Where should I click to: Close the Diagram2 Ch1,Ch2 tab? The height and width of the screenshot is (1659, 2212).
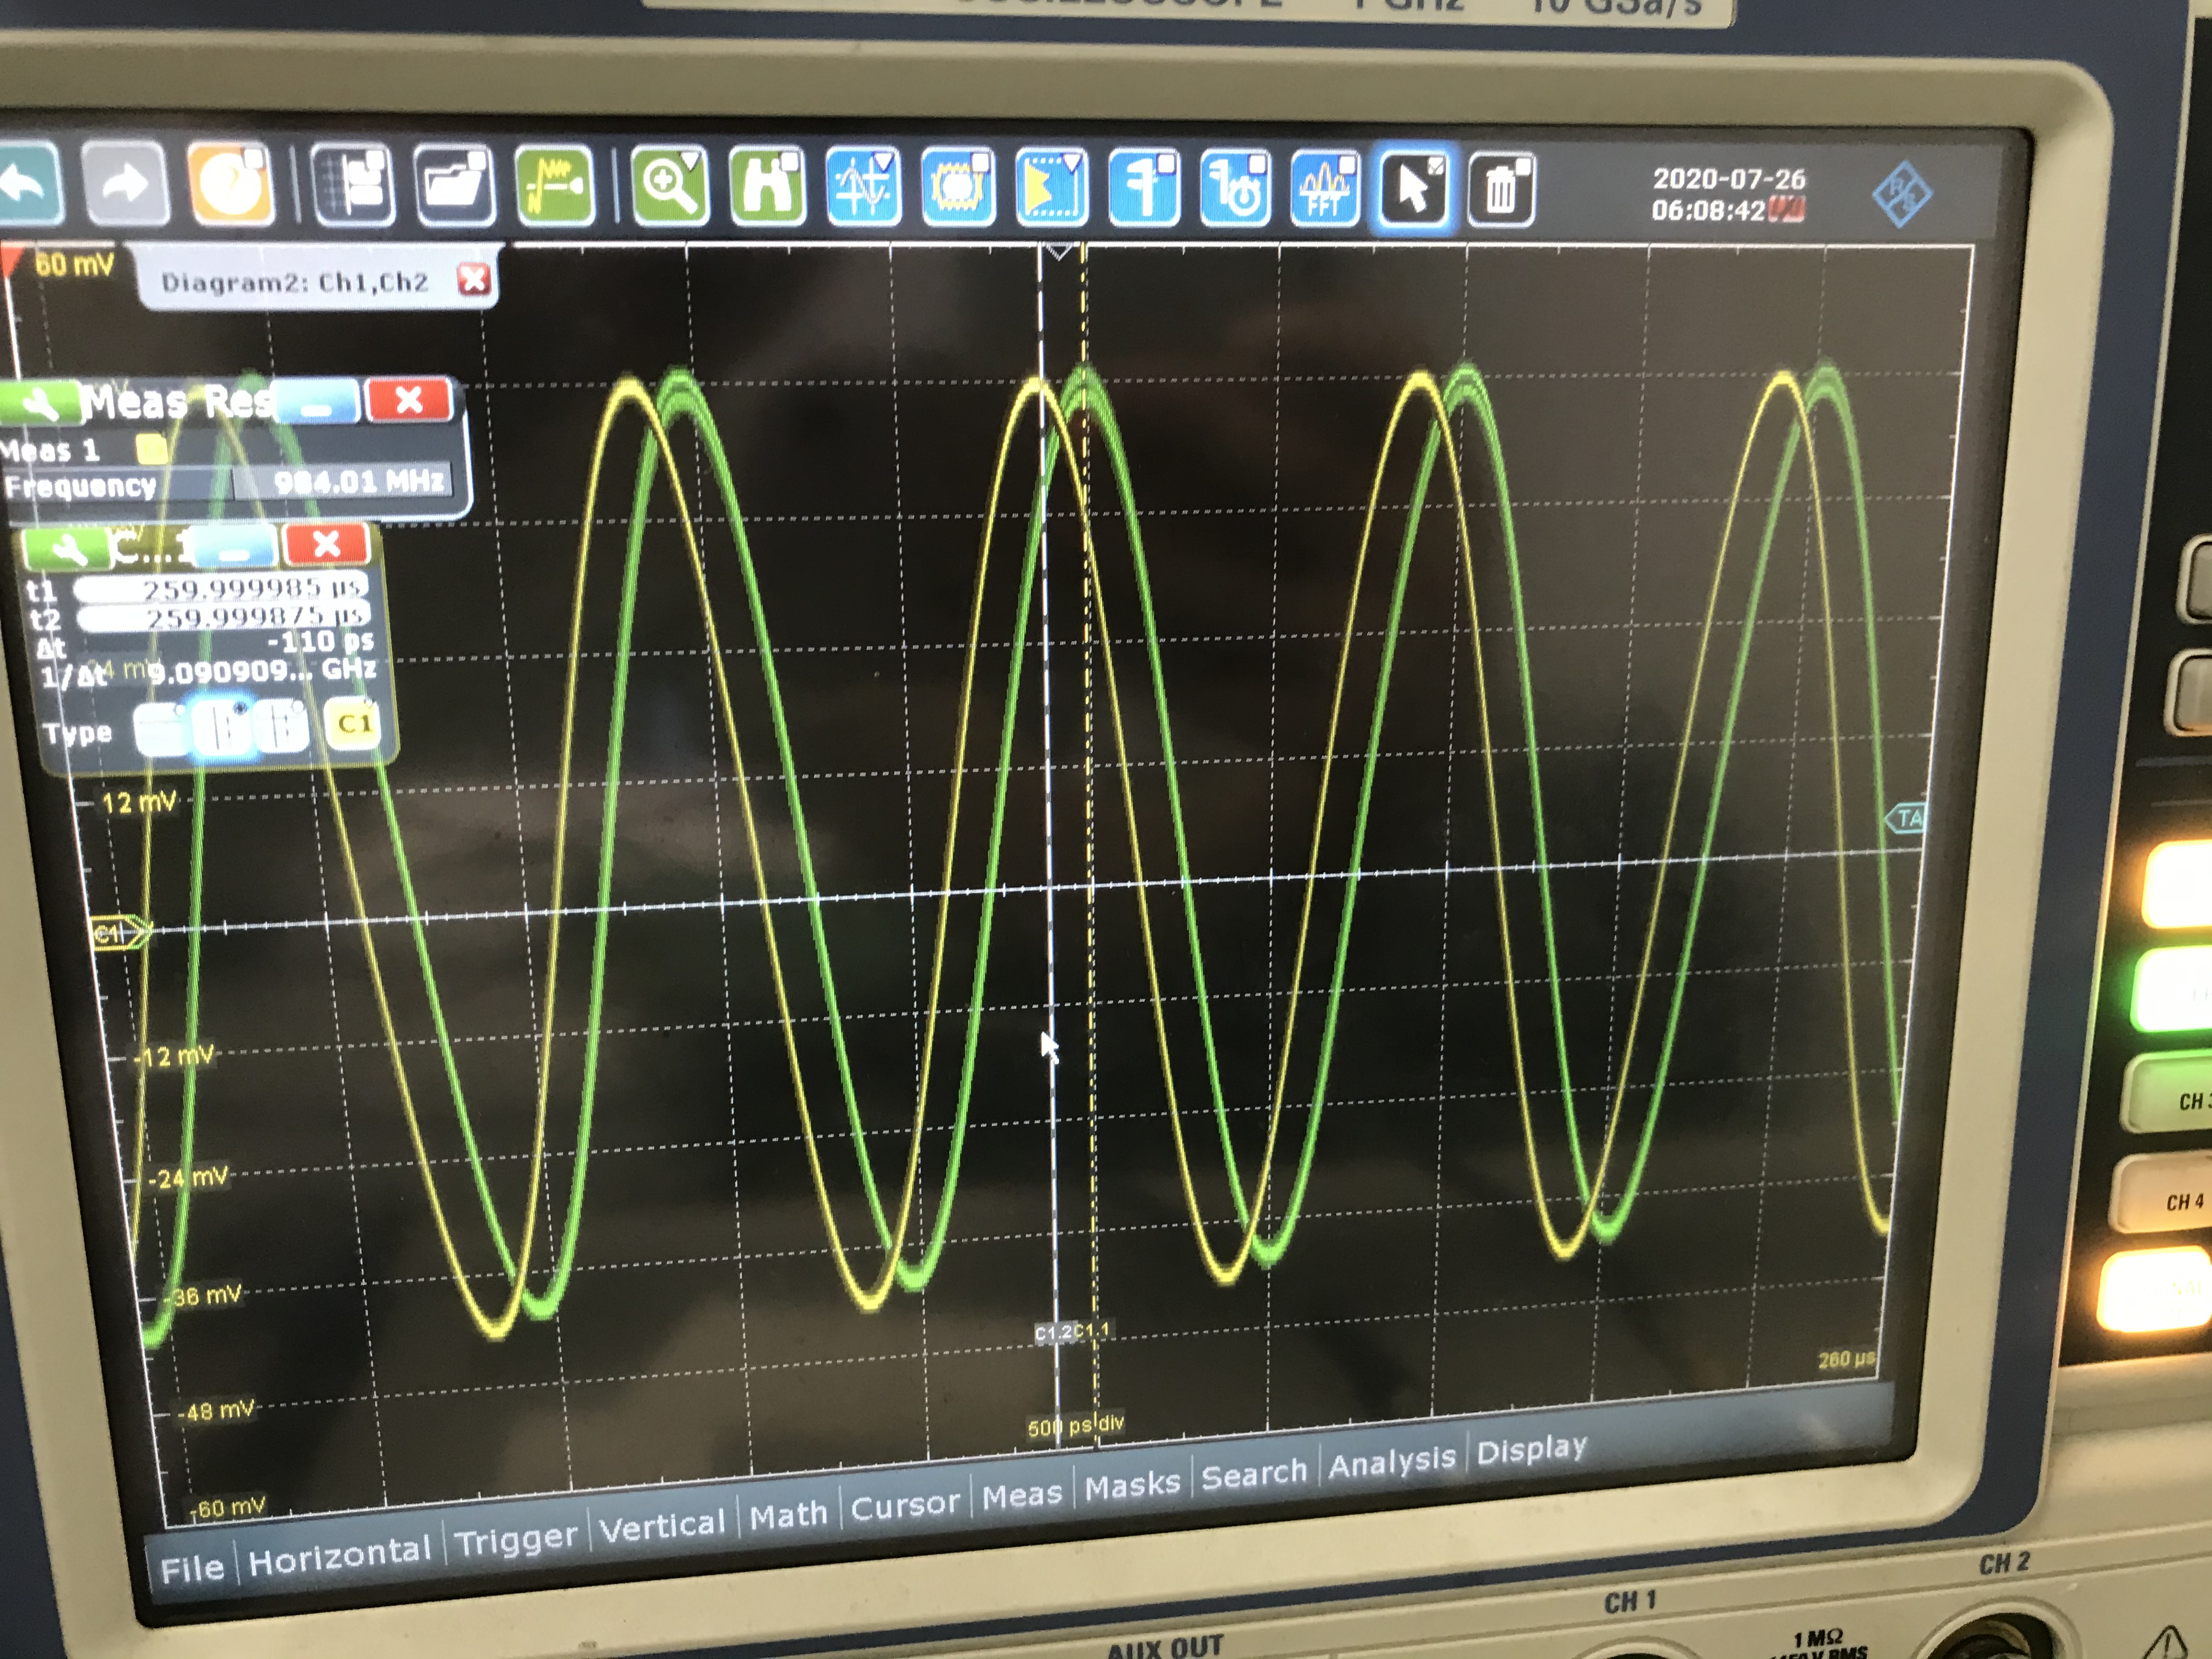pos(474,280)
